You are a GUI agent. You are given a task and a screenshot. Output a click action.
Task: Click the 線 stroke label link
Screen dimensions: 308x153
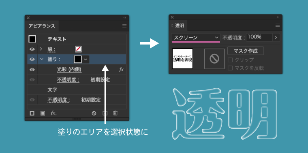[51, 49]
